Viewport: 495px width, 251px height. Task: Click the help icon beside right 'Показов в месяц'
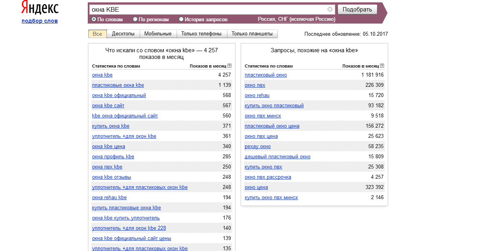[x=382, y=66]
